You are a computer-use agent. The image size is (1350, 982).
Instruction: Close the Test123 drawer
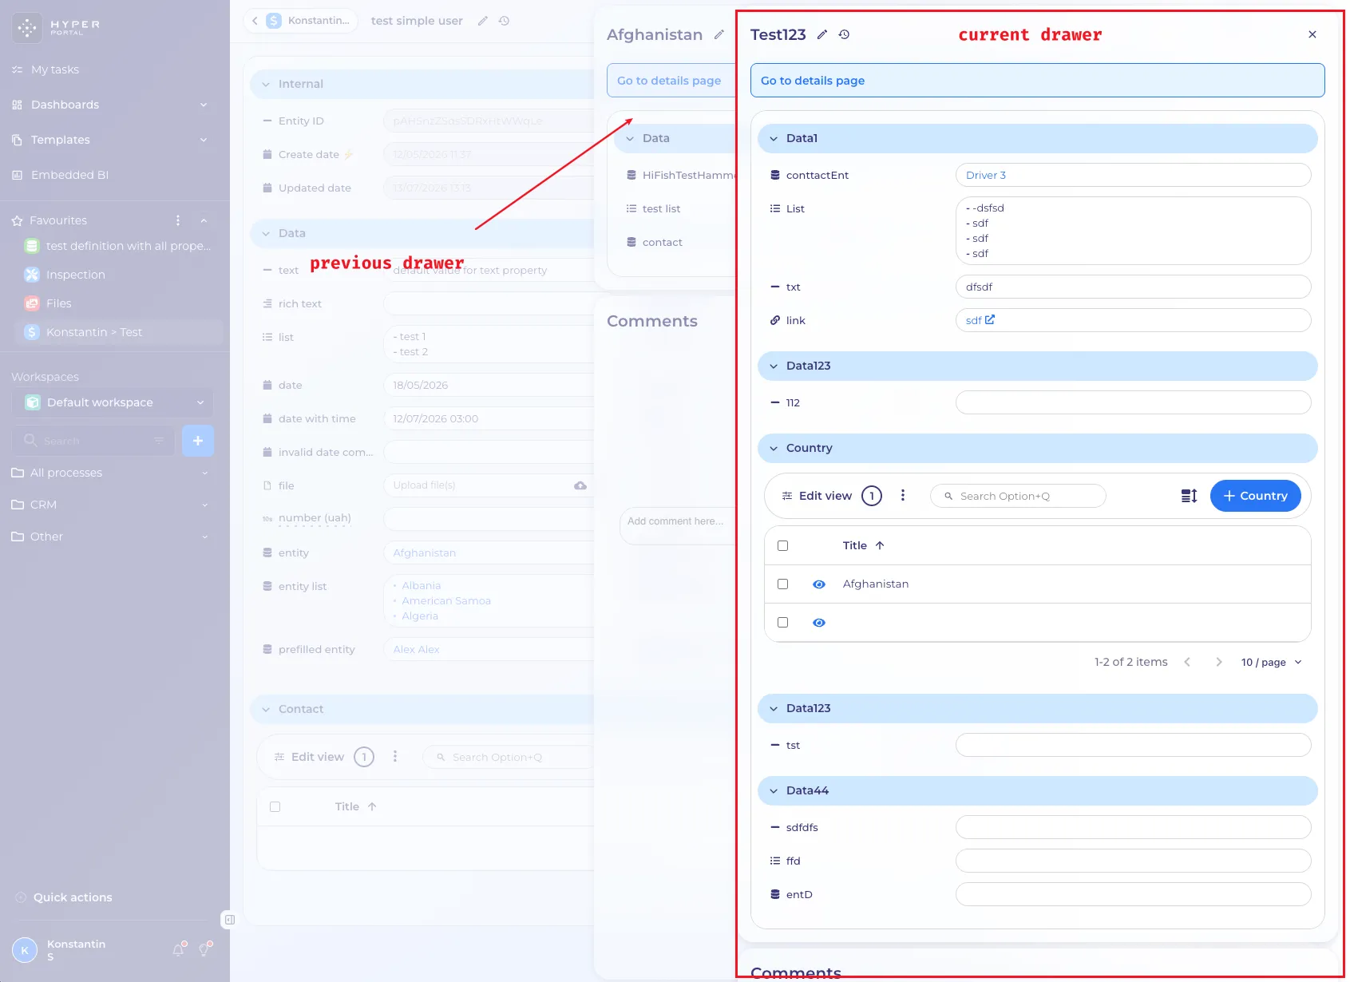tap(1312, 34)
